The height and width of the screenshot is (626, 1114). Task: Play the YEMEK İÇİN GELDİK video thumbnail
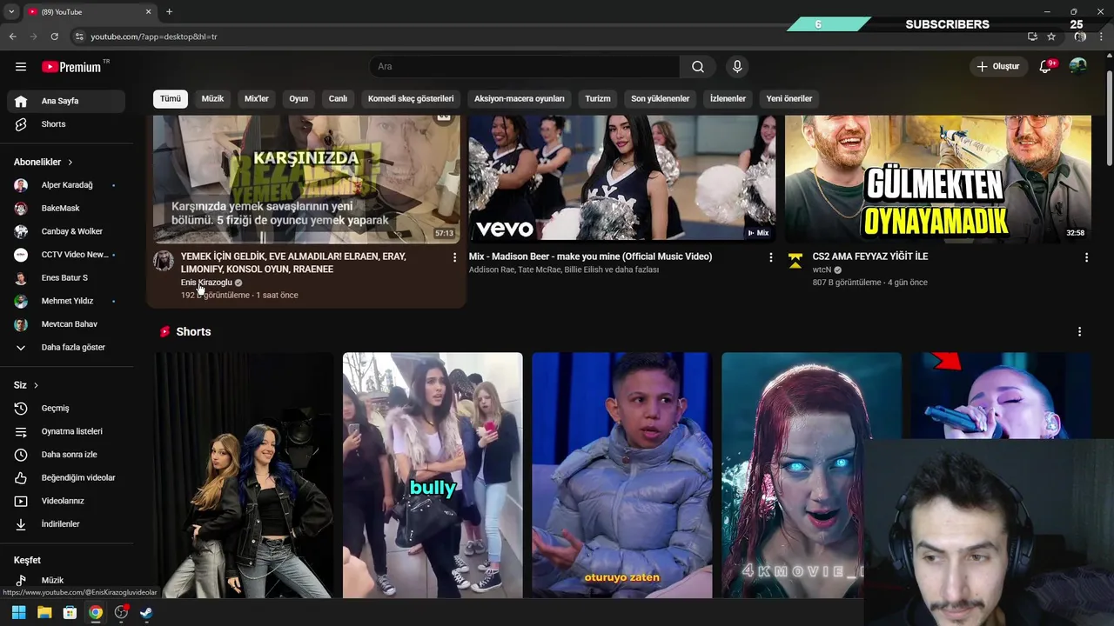[x=306, y=179]
